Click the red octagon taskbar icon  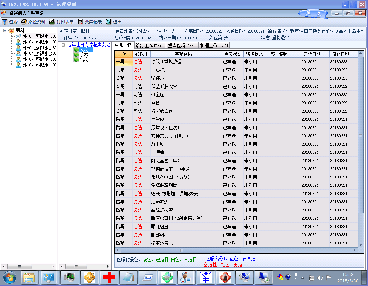coord(225,278)
